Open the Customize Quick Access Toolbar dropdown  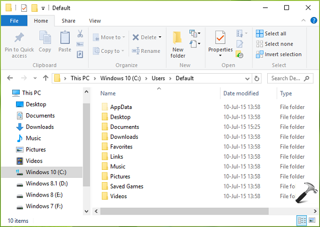pos(43,9)
